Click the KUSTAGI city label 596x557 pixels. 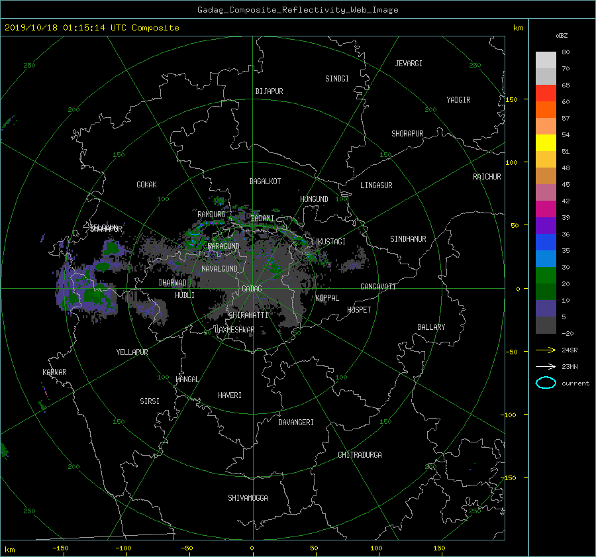[332, 242]
